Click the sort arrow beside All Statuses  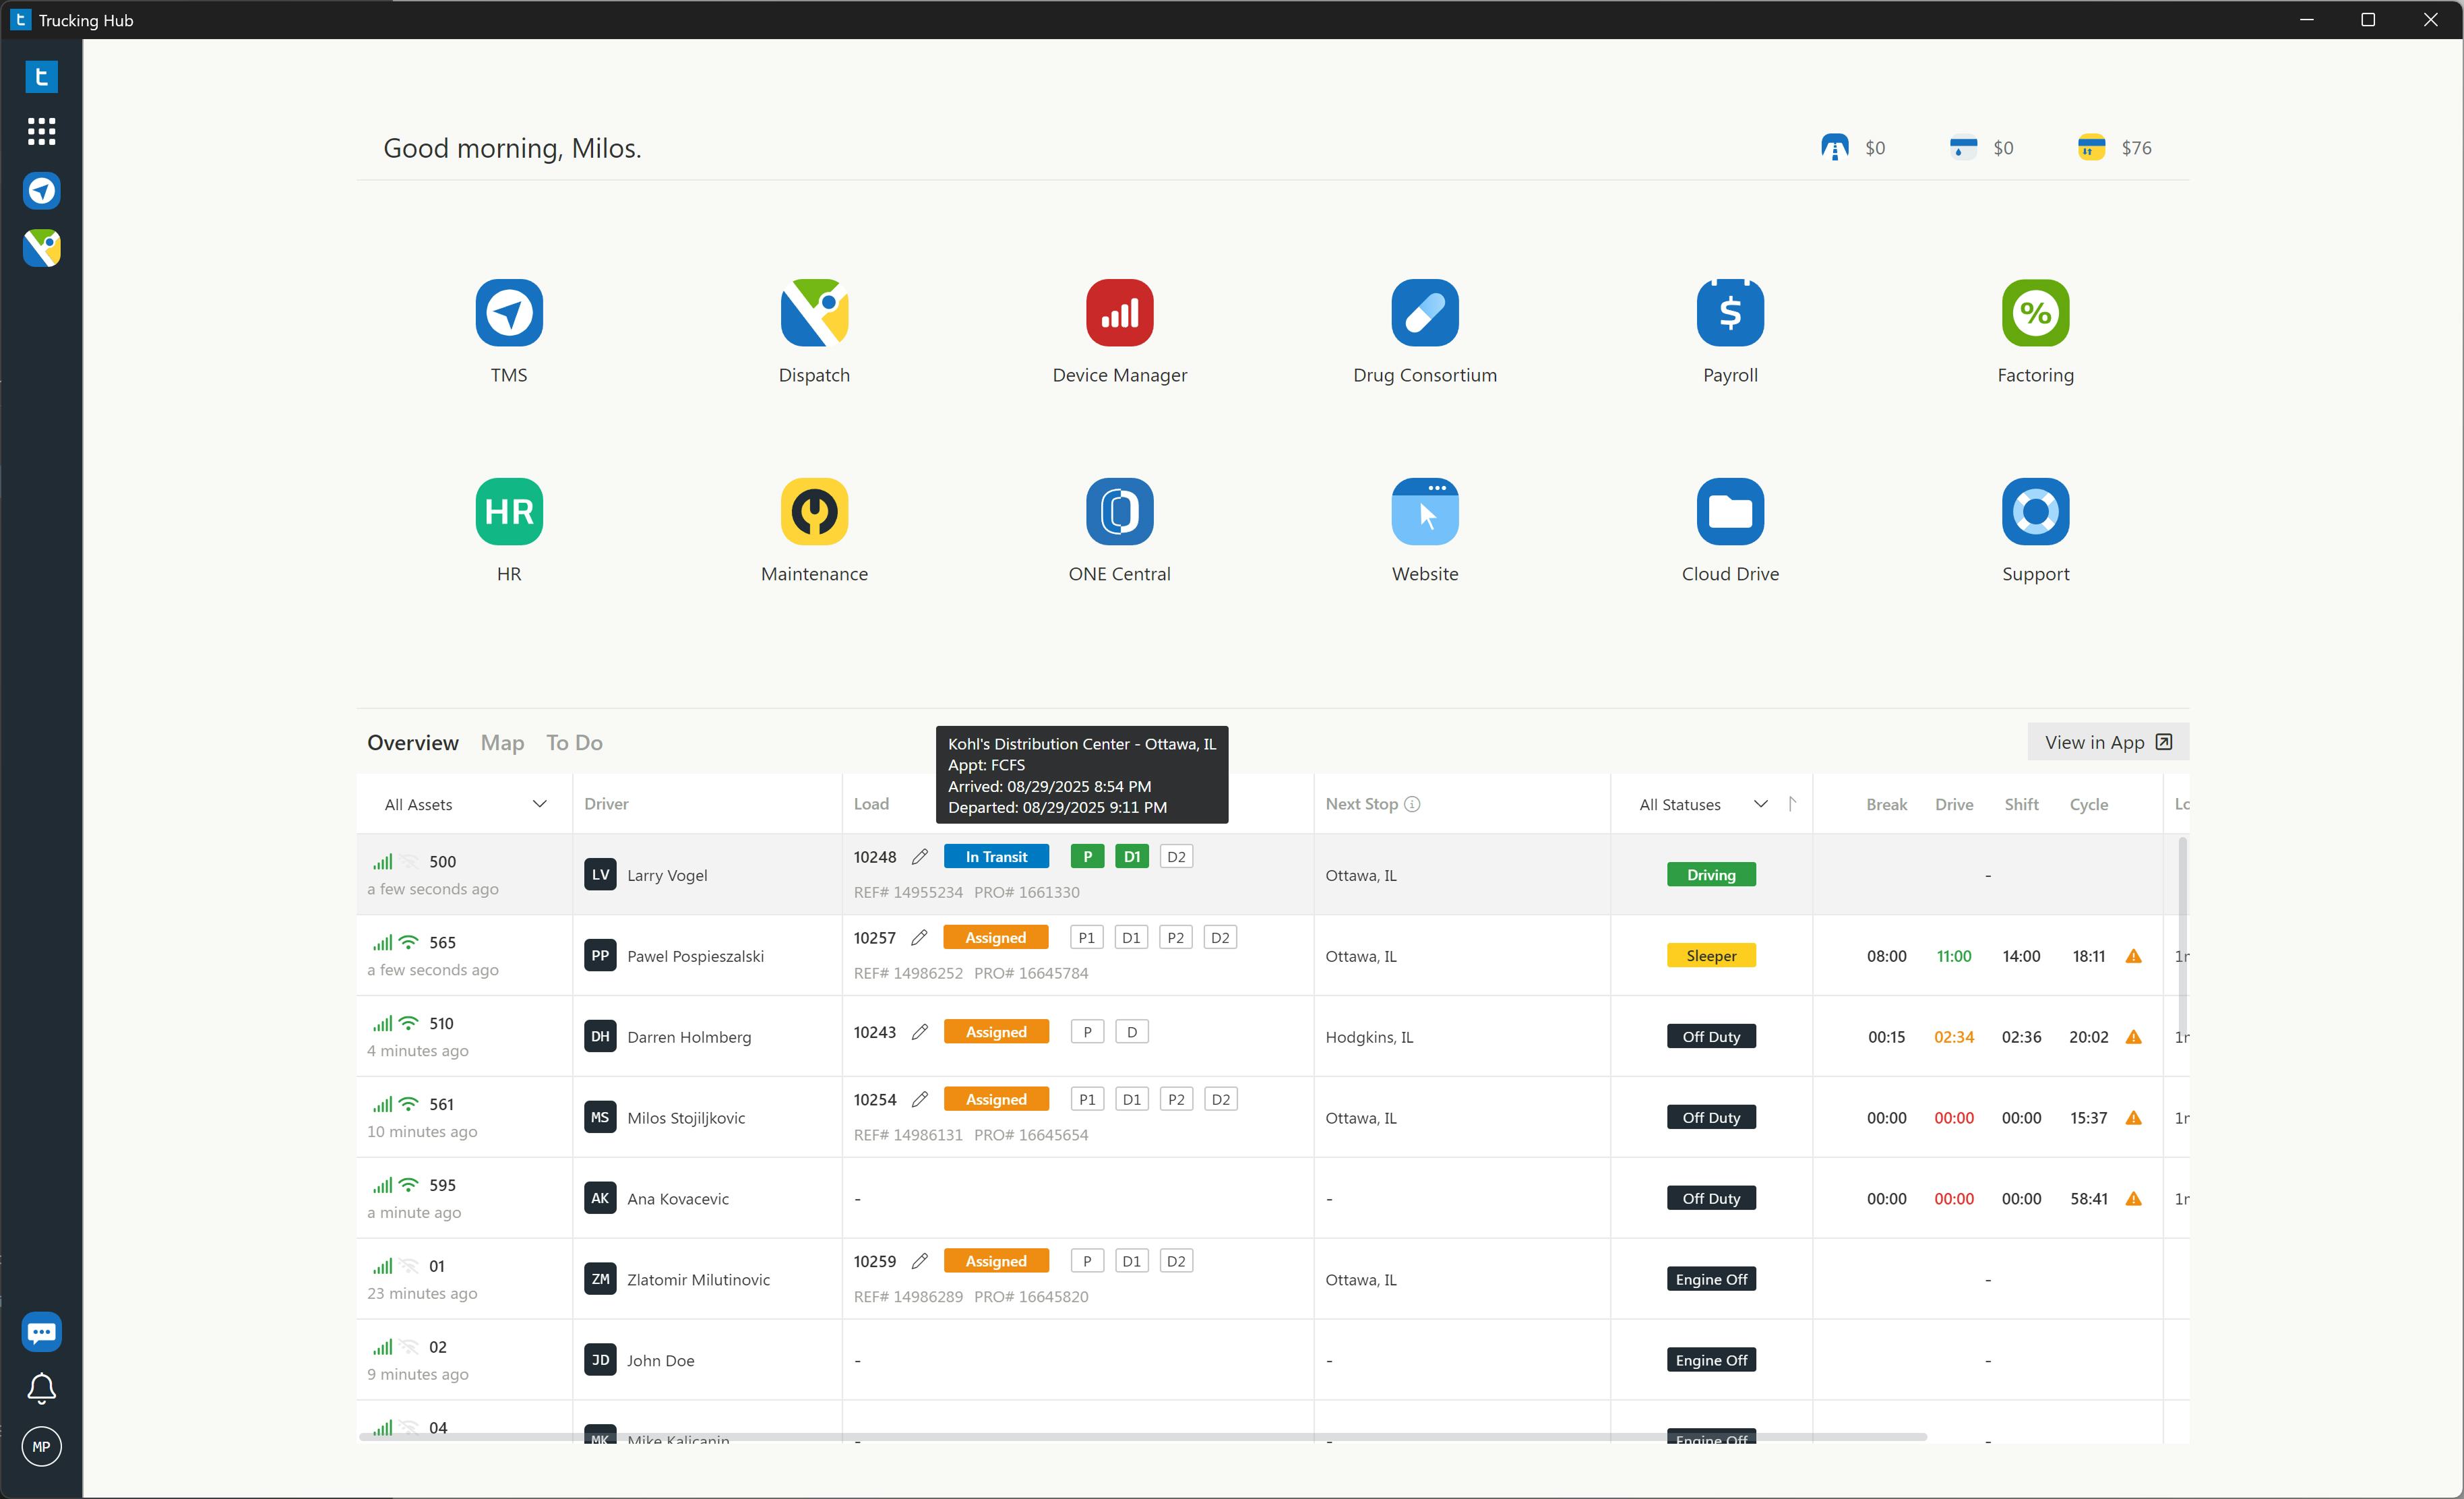point(1793,804)
